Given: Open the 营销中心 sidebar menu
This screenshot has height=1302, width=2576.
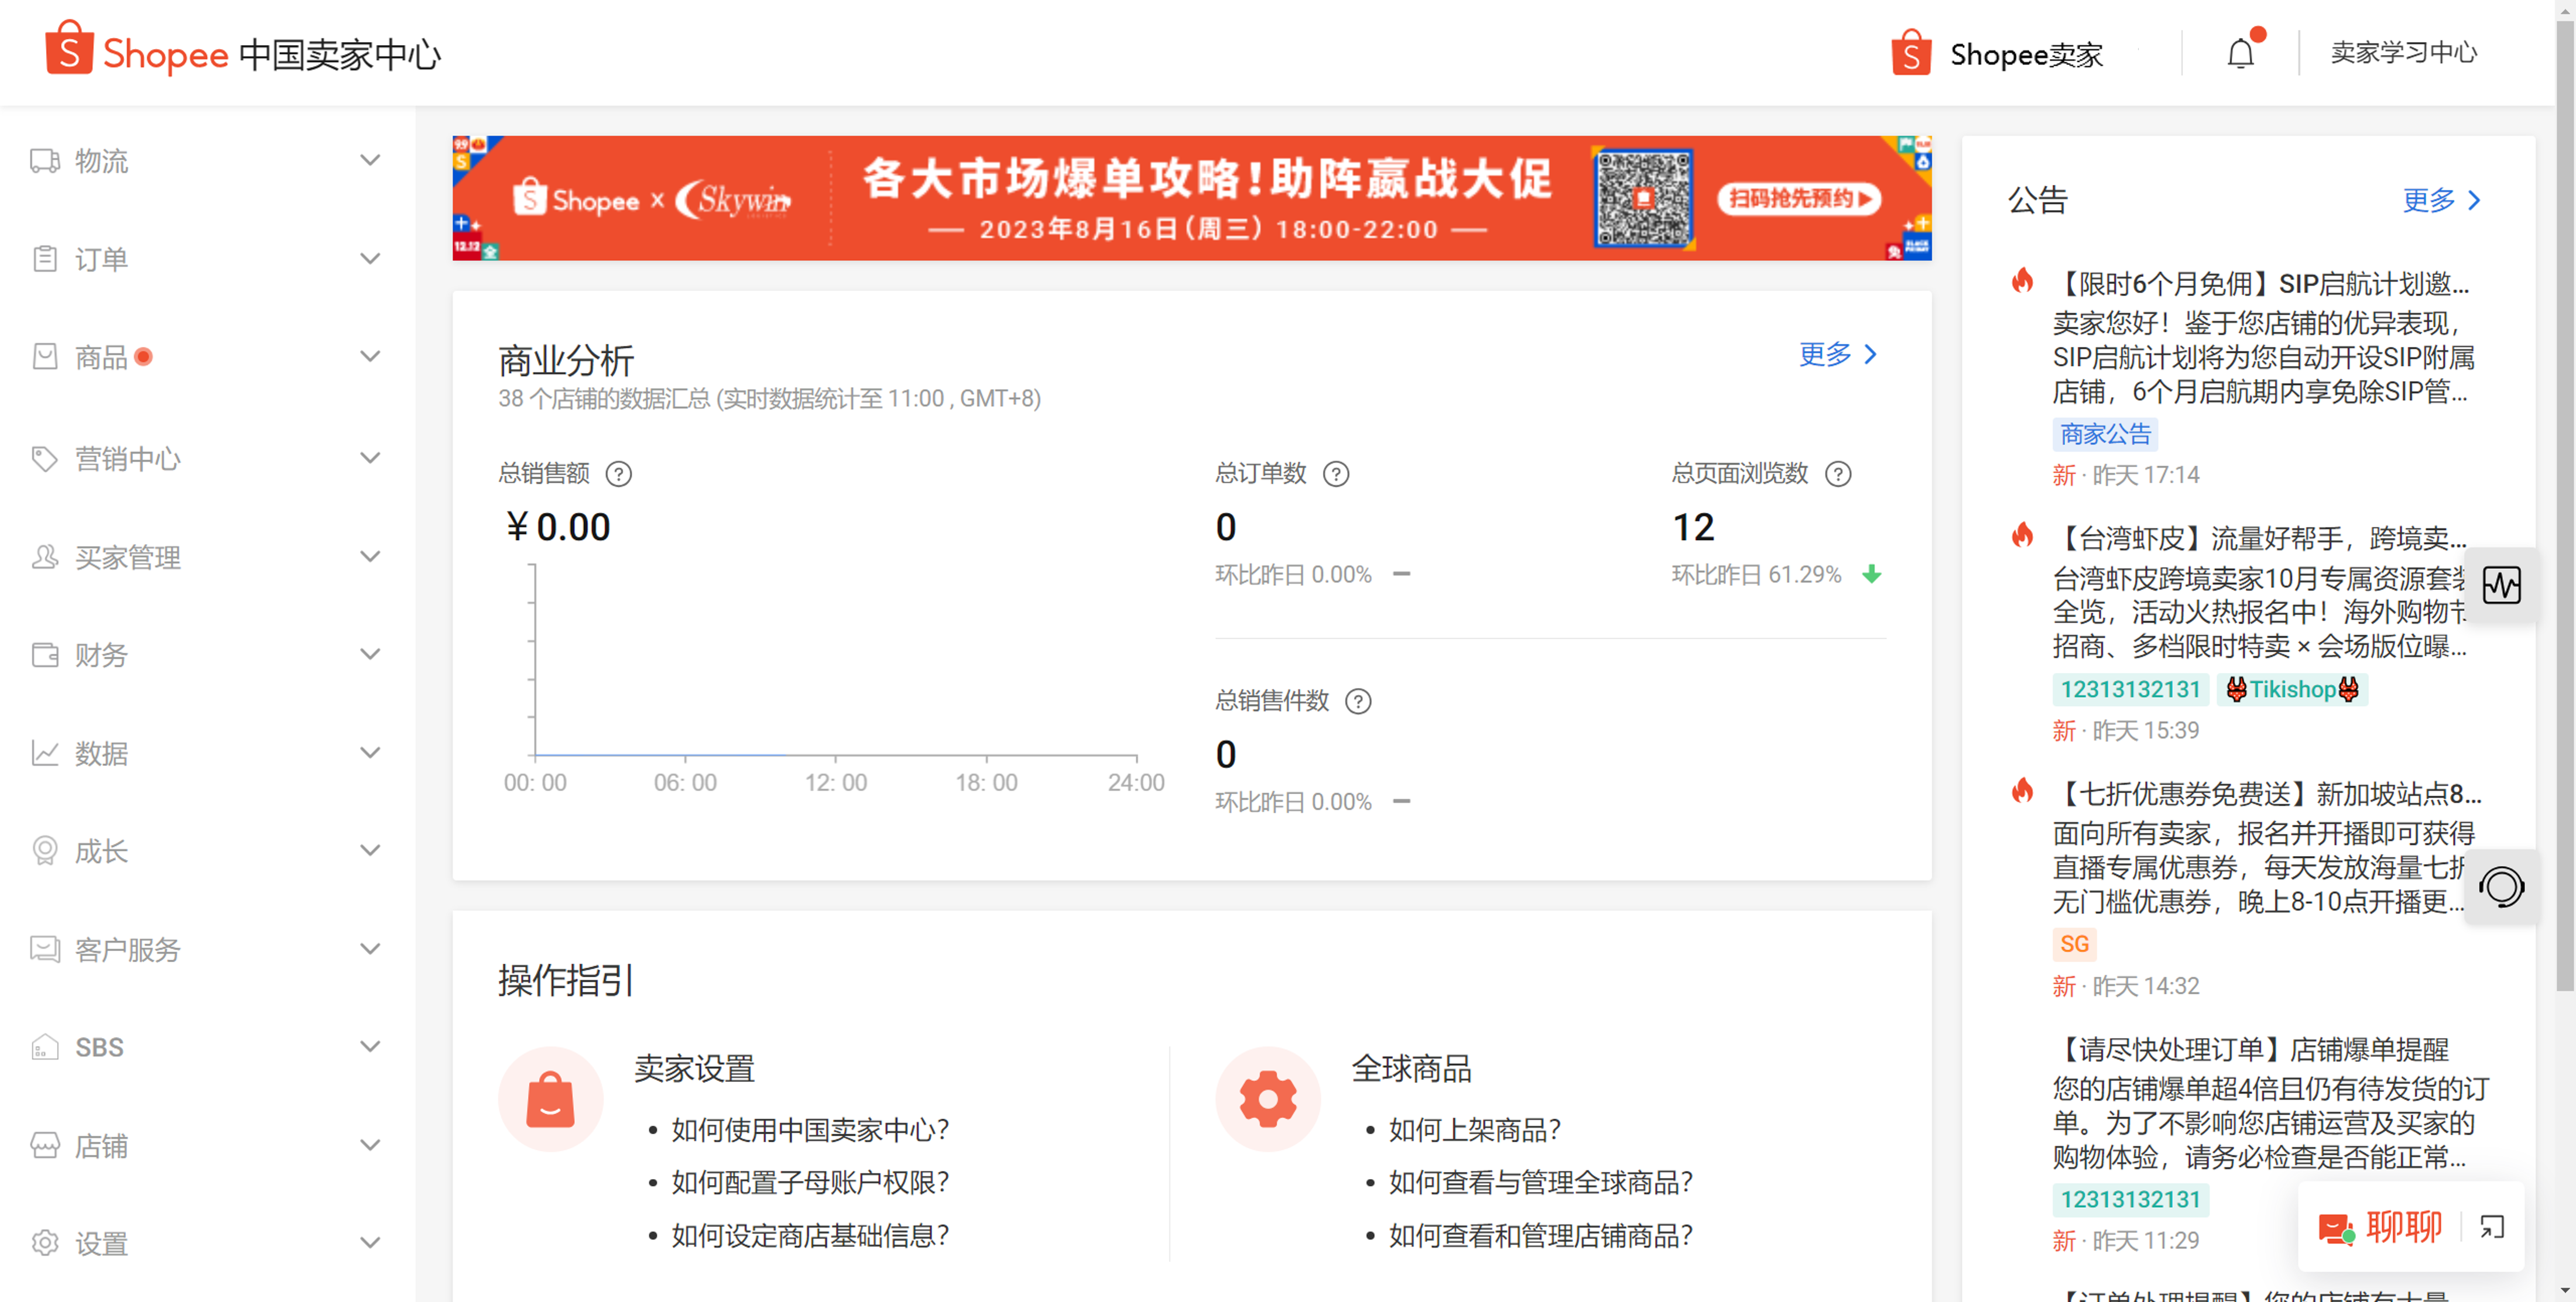Looking at the screenshot, I should [207, 459].
